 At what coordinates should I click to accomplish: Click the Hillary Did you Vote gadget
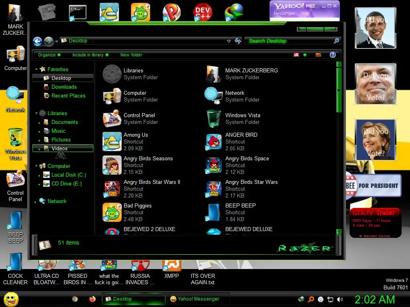(376, 140)
